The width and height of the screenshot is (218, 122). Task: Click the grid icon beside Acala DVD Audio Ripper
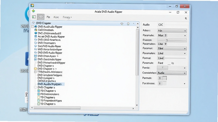(36, 37)
